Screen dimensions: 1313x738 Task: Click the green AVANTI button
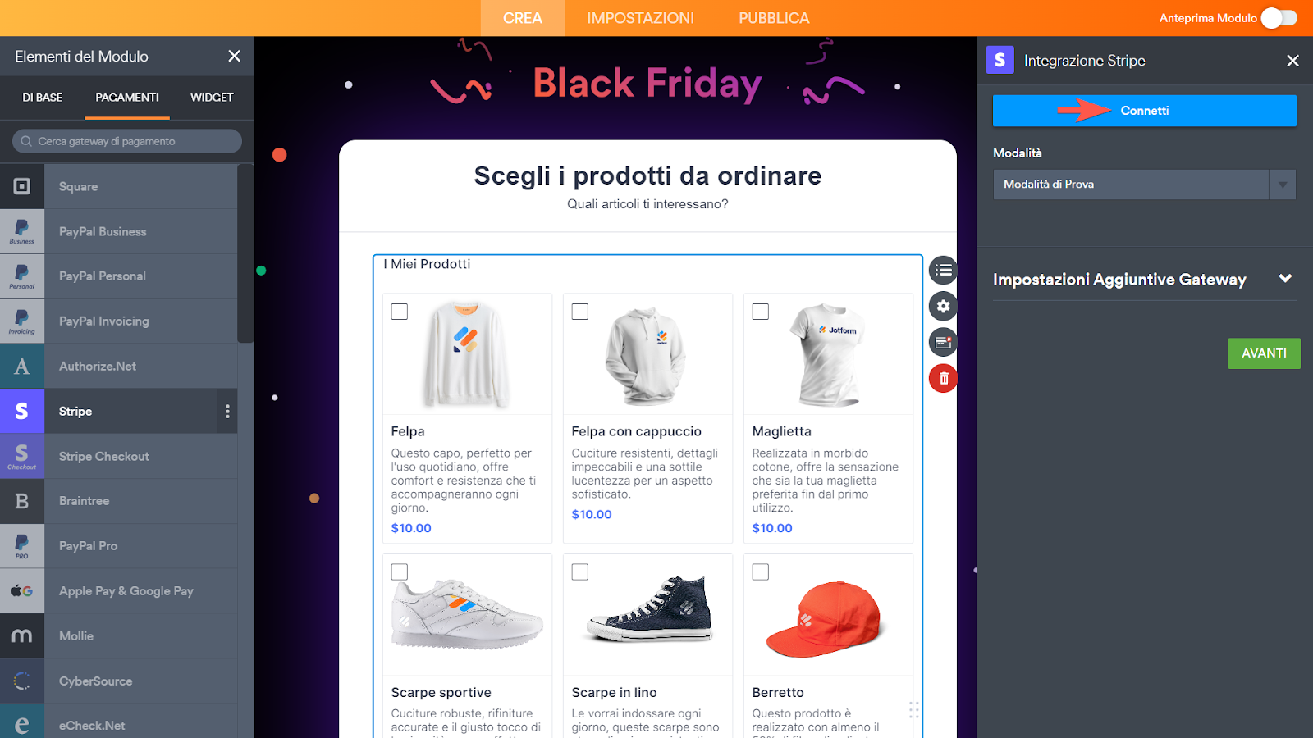tap(1264, 353)
